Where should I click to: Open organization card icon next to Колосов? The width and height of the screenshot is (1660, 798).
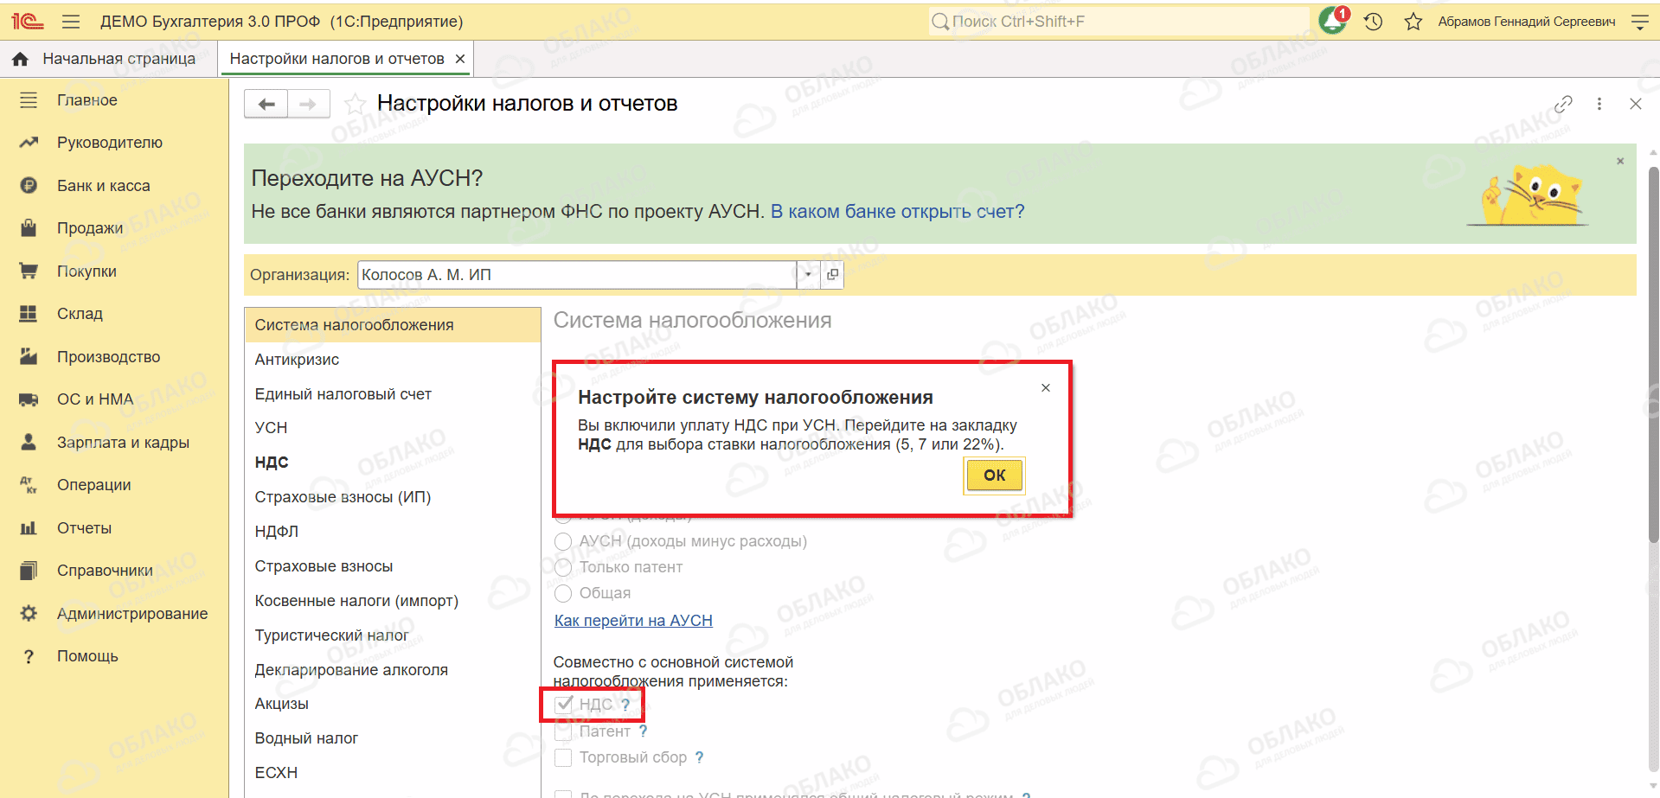click(x=832, y=275)
